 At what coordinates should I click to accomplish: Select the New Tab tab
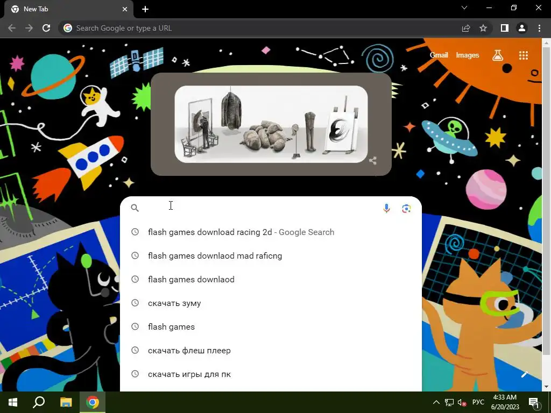pyautogui.click(x=68, y=9)
